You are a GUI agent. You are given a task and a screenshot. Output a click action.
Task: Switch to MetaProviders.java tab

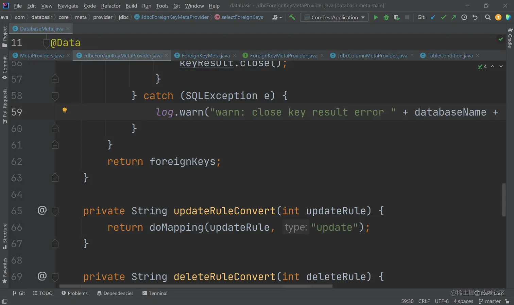click(41, 56)
